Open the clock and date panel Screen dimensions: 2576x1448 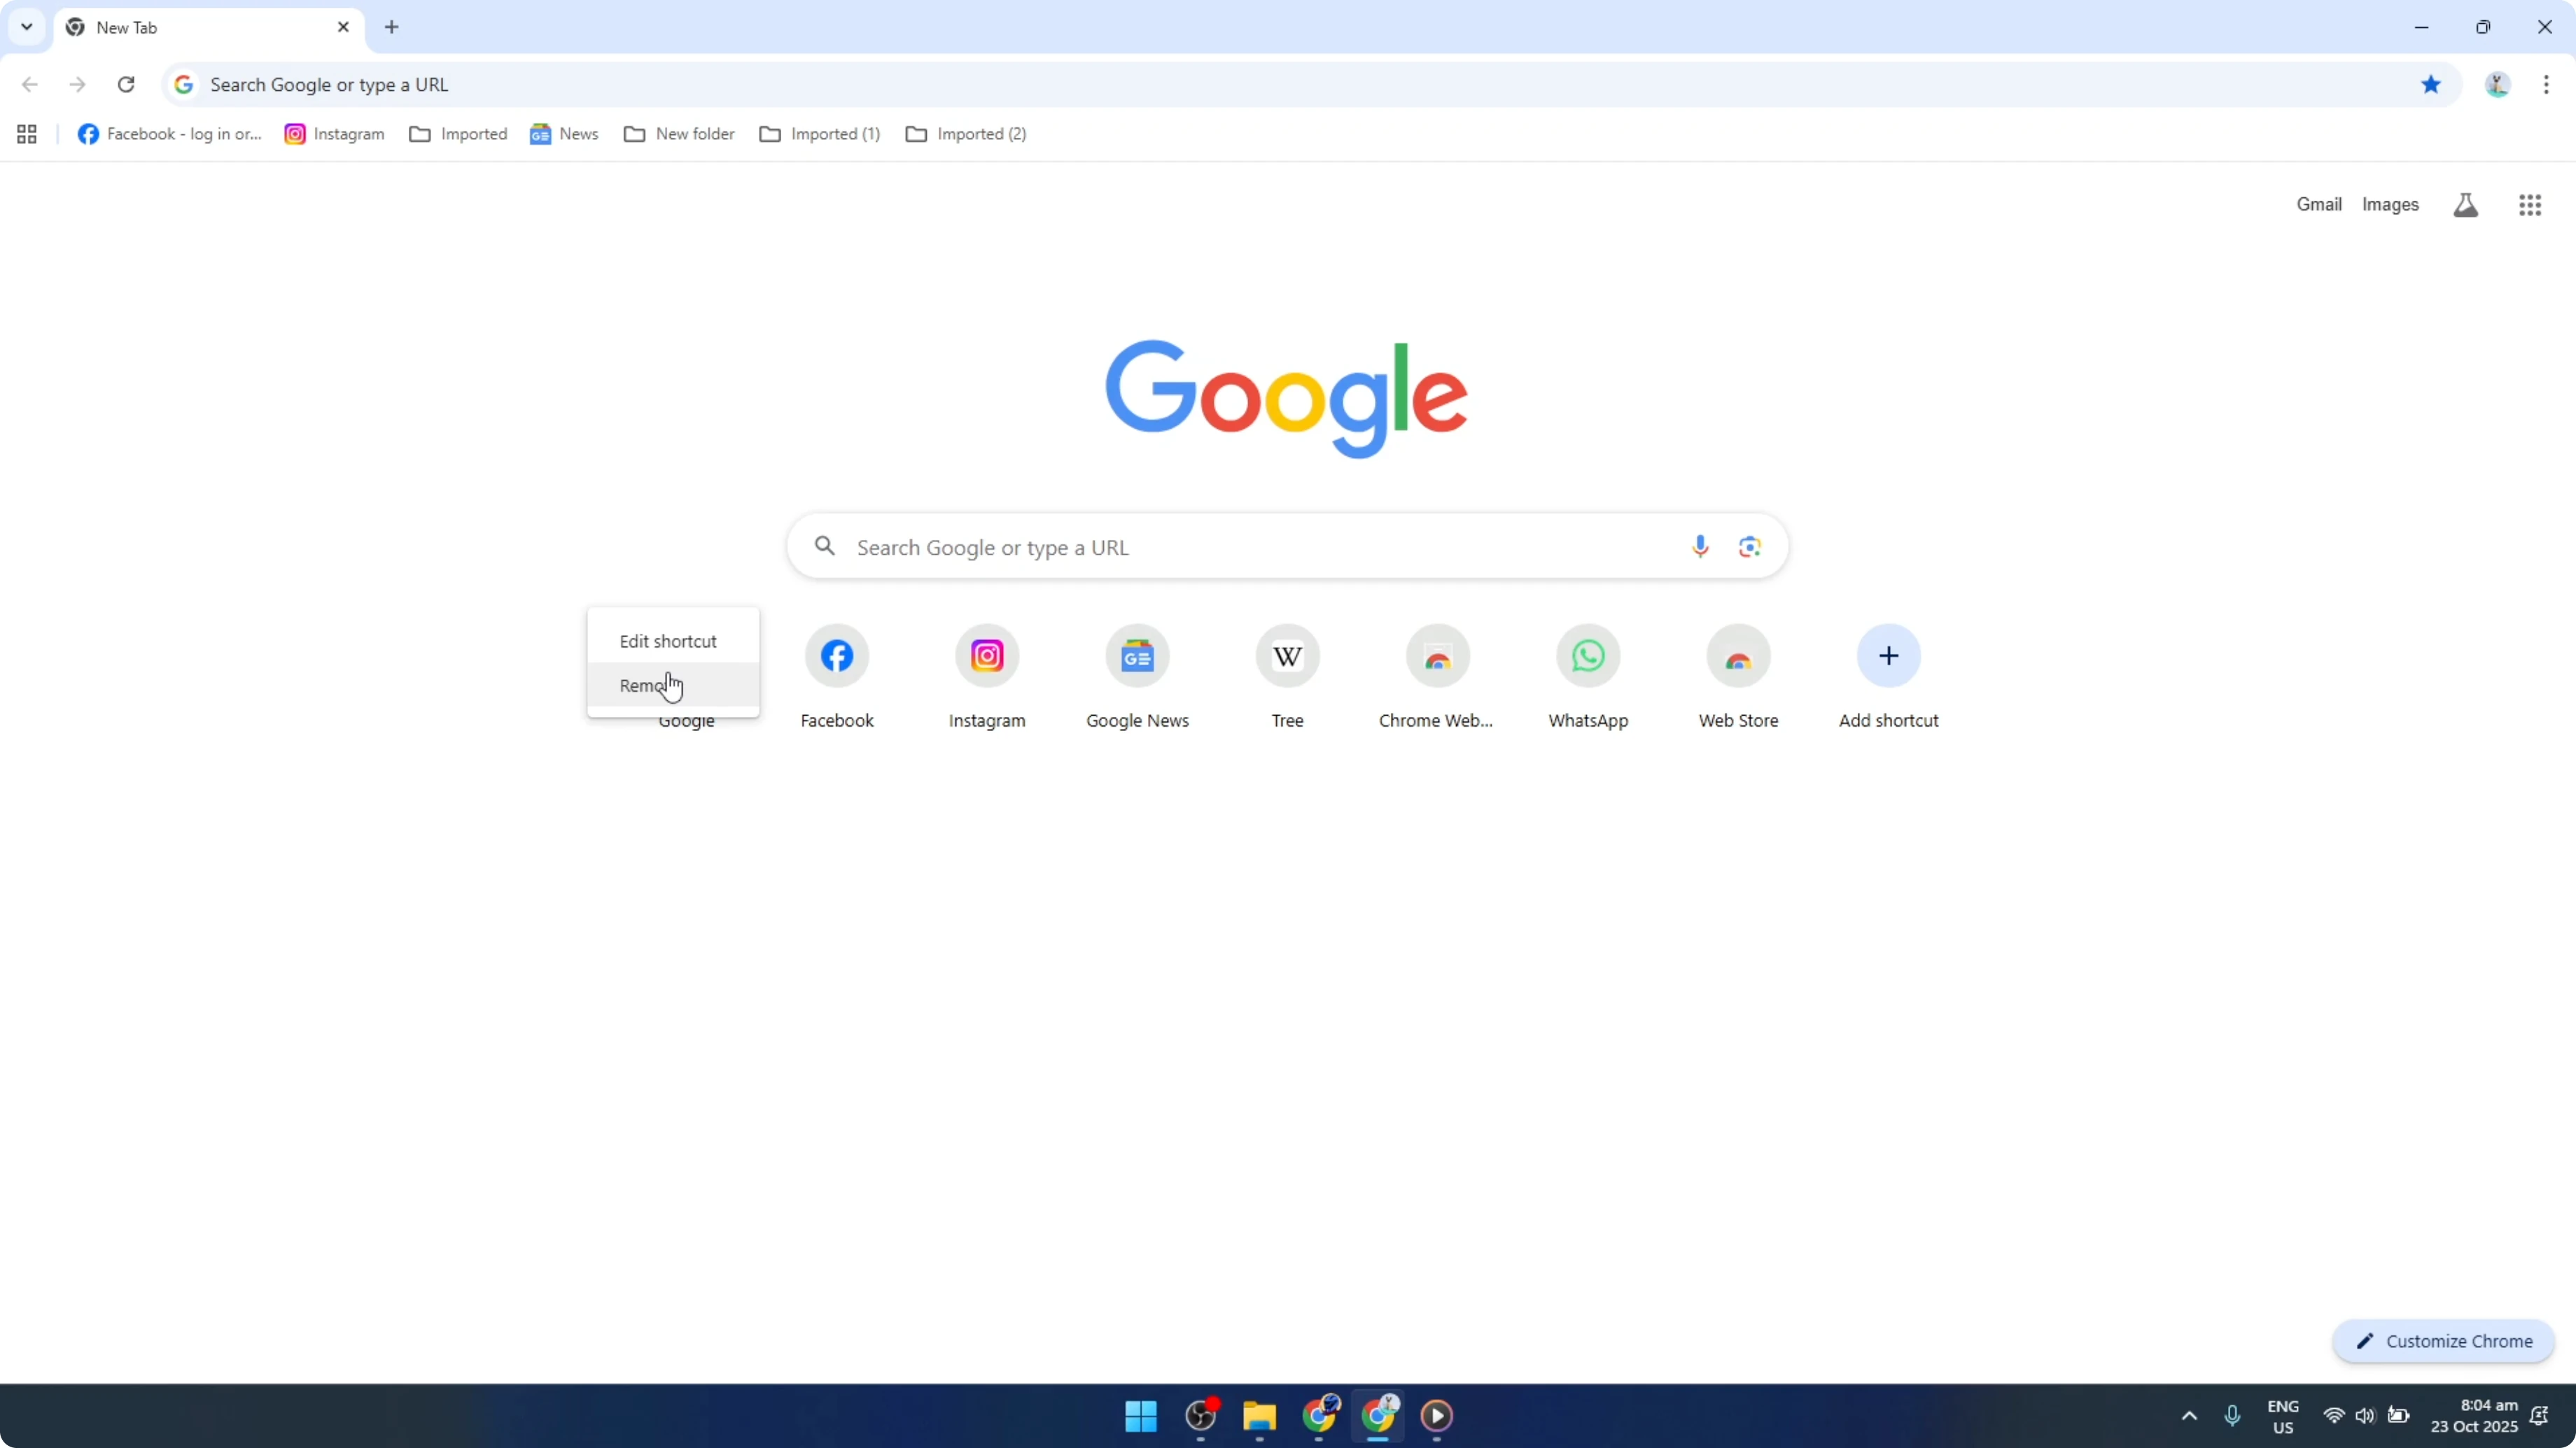click(2474, 1416)
